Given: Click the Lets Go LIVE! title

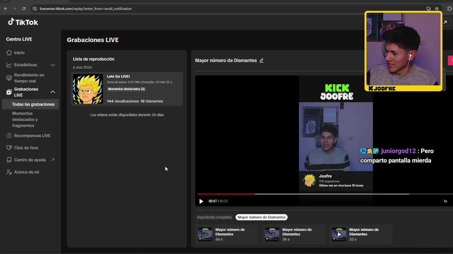Looking at the screenshot, I should coord(118,76).
